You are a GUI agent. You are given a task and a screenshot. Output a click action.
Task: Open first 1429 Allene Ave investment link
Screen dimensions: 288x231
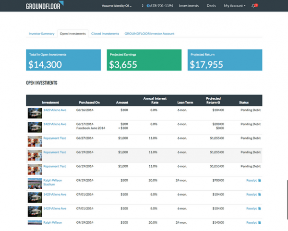coord(55,110)
